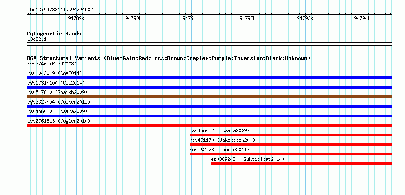Select the blue dgv3327n54 gain bar
Screen dimensions: 405x195
click(210, 106)
